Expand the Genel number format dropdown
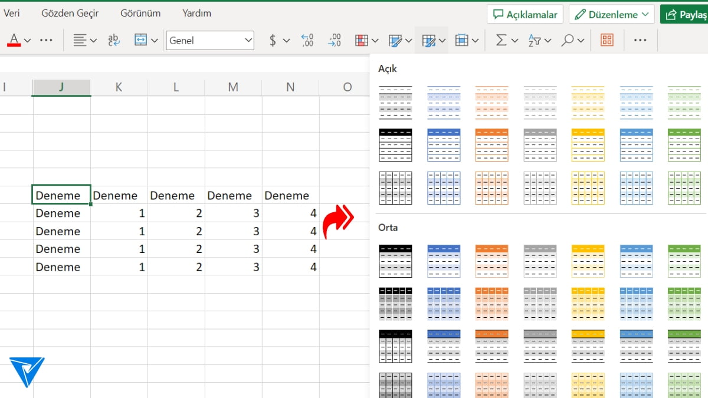This screenshot has height=398, width=708. 248,40
